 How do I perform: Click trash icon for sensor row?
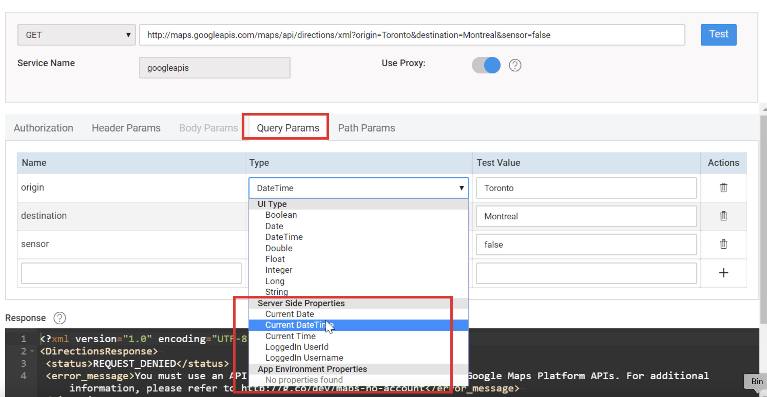coord(723,244)
